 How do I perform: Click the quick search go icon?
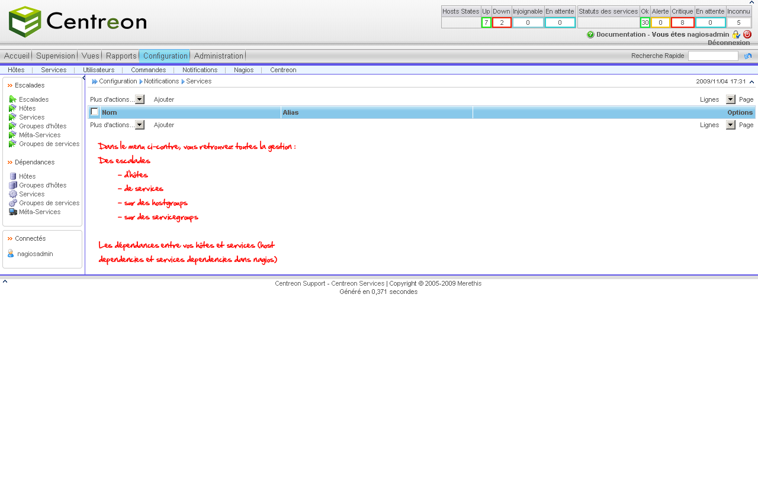[748, 56]
